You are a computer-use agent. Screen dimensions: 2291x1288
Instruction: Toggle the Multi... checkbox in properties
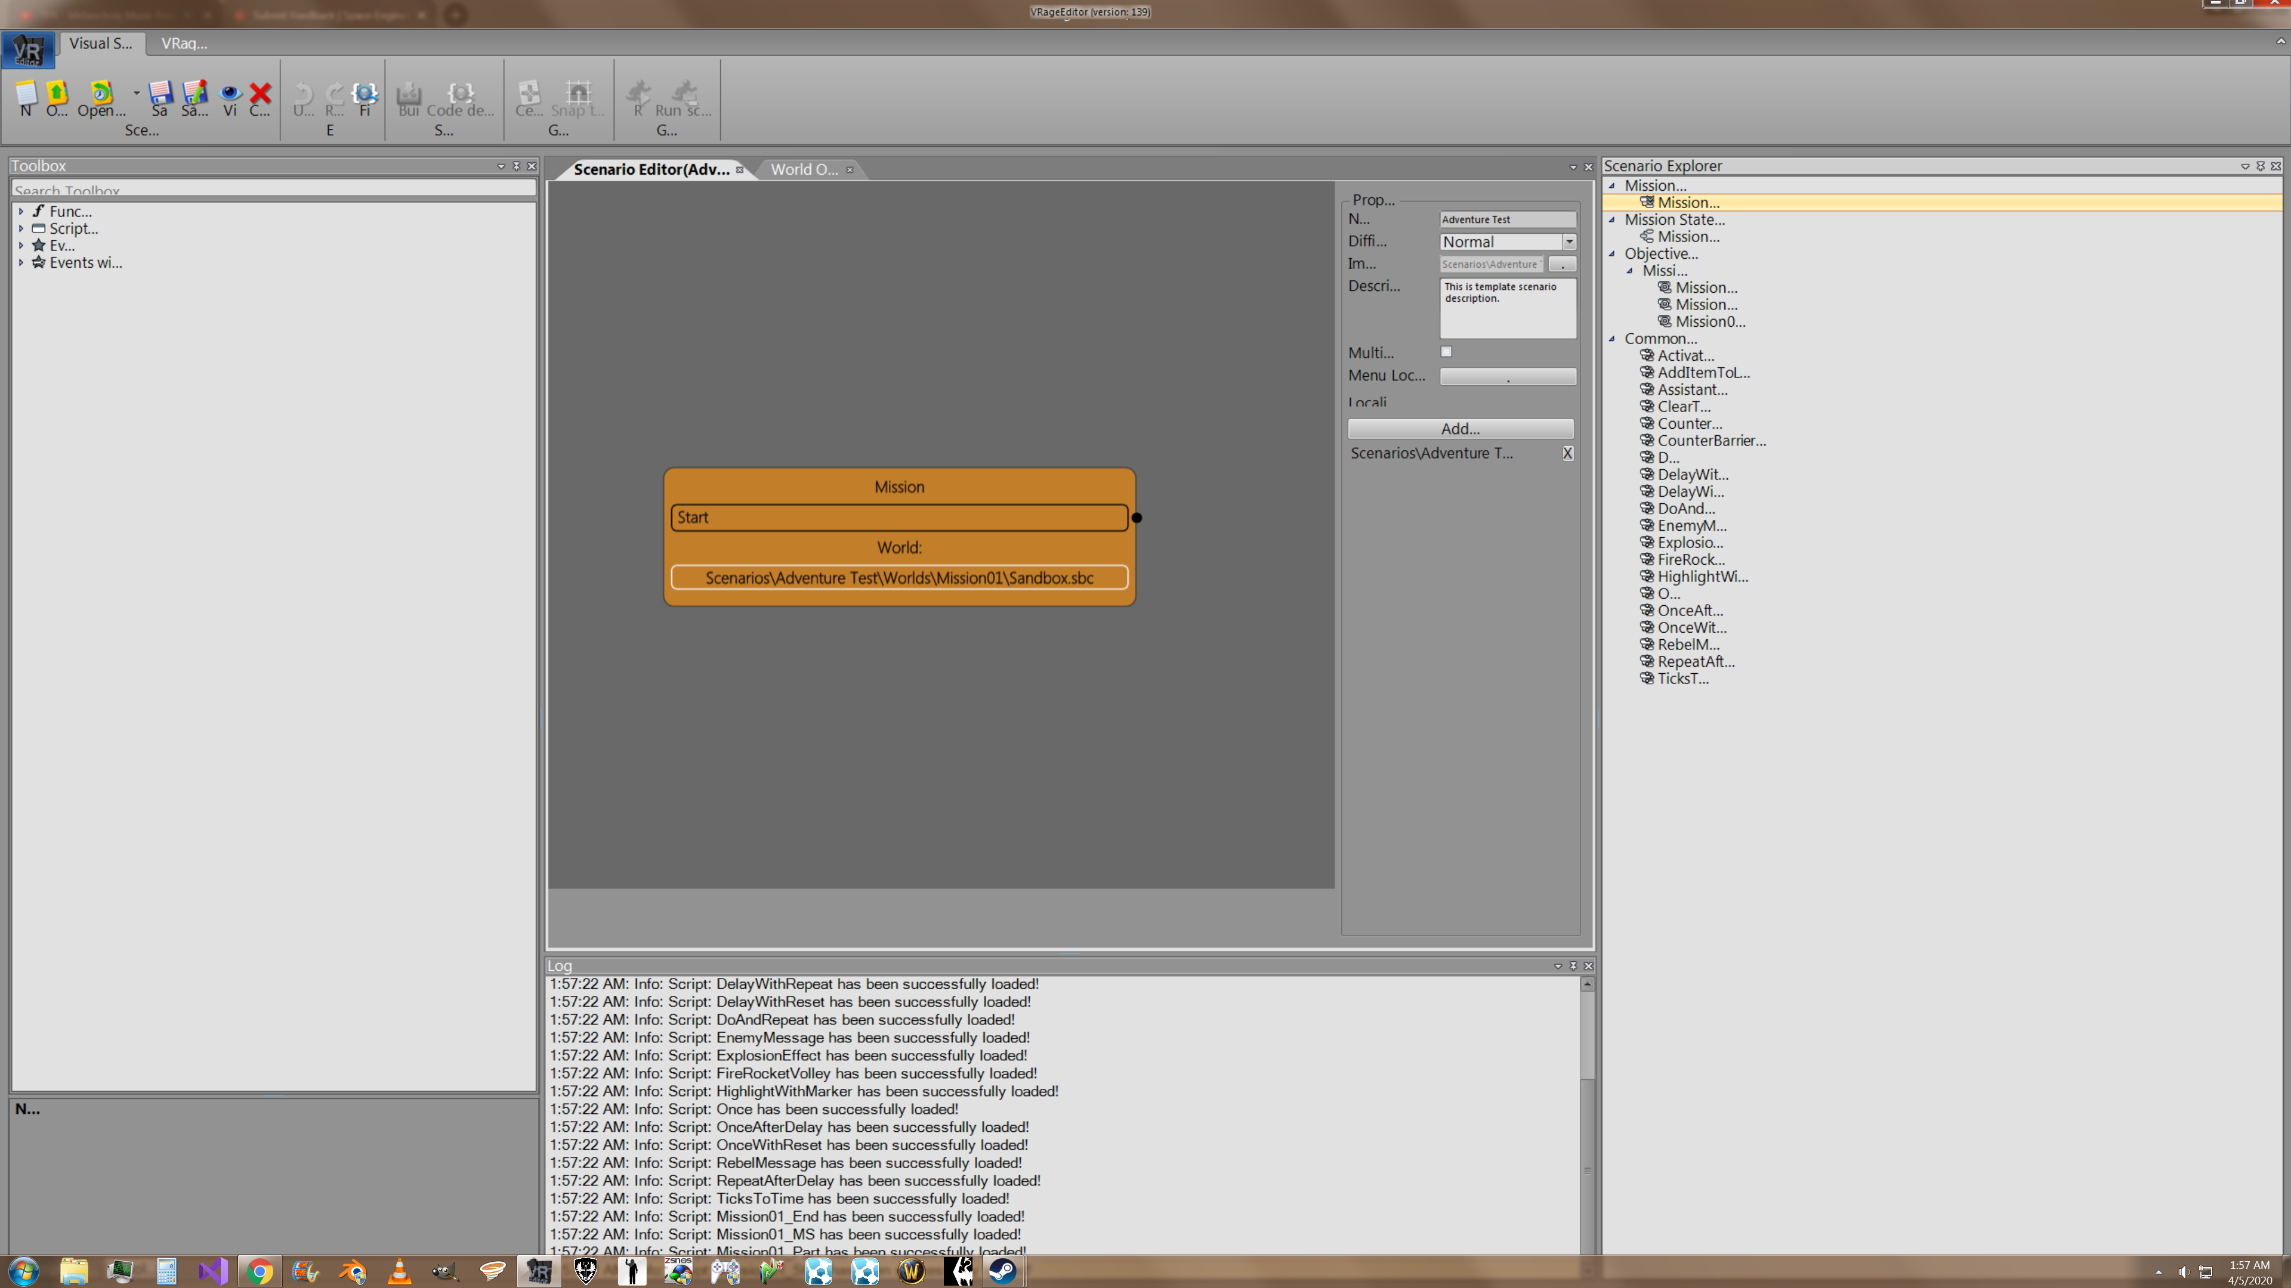[1446, 352]
